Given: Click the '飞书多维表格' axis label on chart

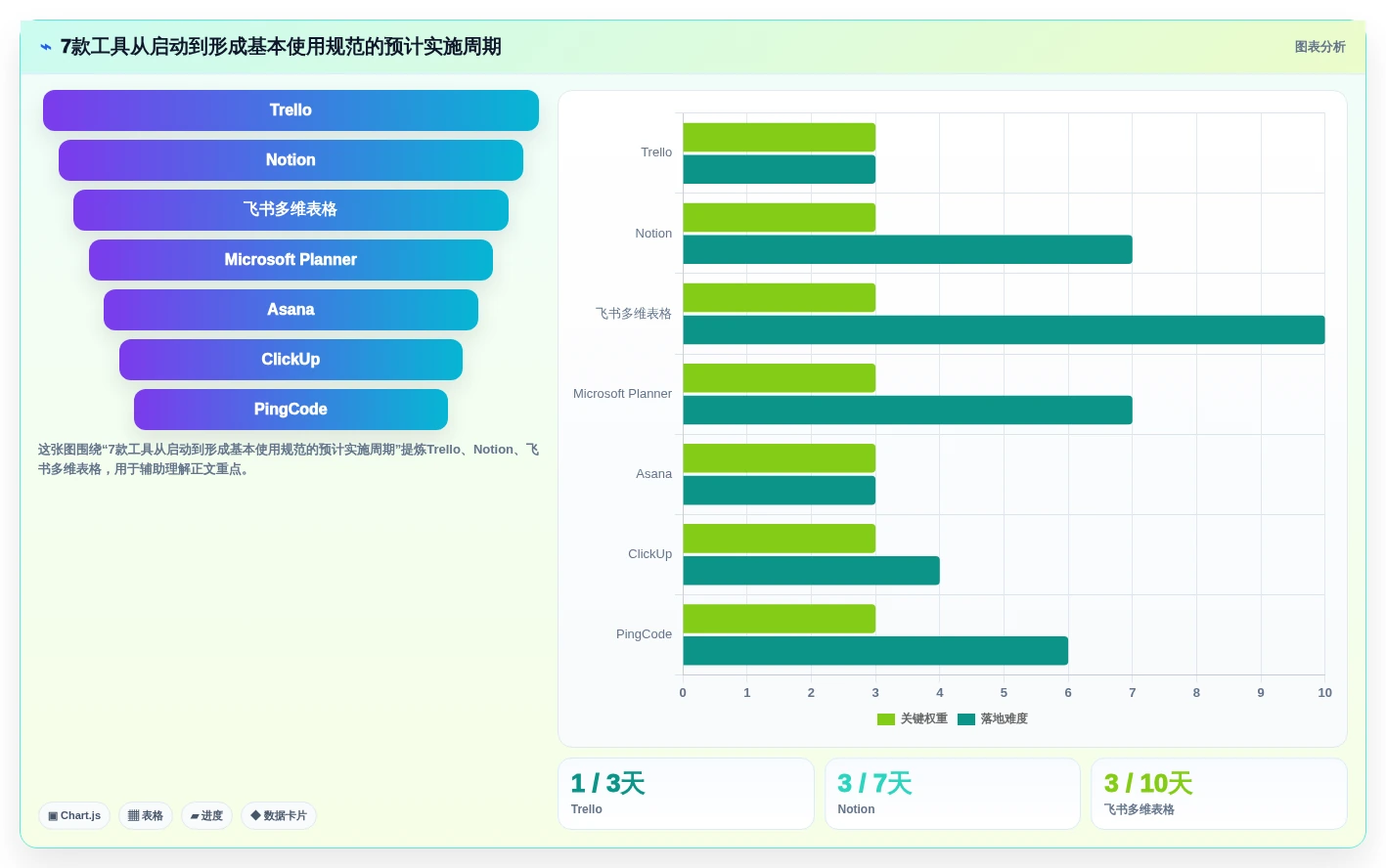Looking at the screenshot, I should point(633,314).
